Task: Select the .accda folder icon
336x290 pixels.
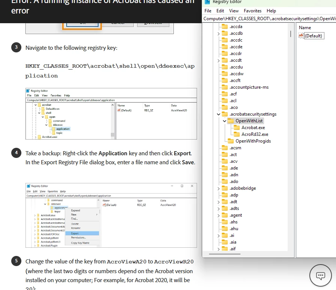Action: point(225,27)
